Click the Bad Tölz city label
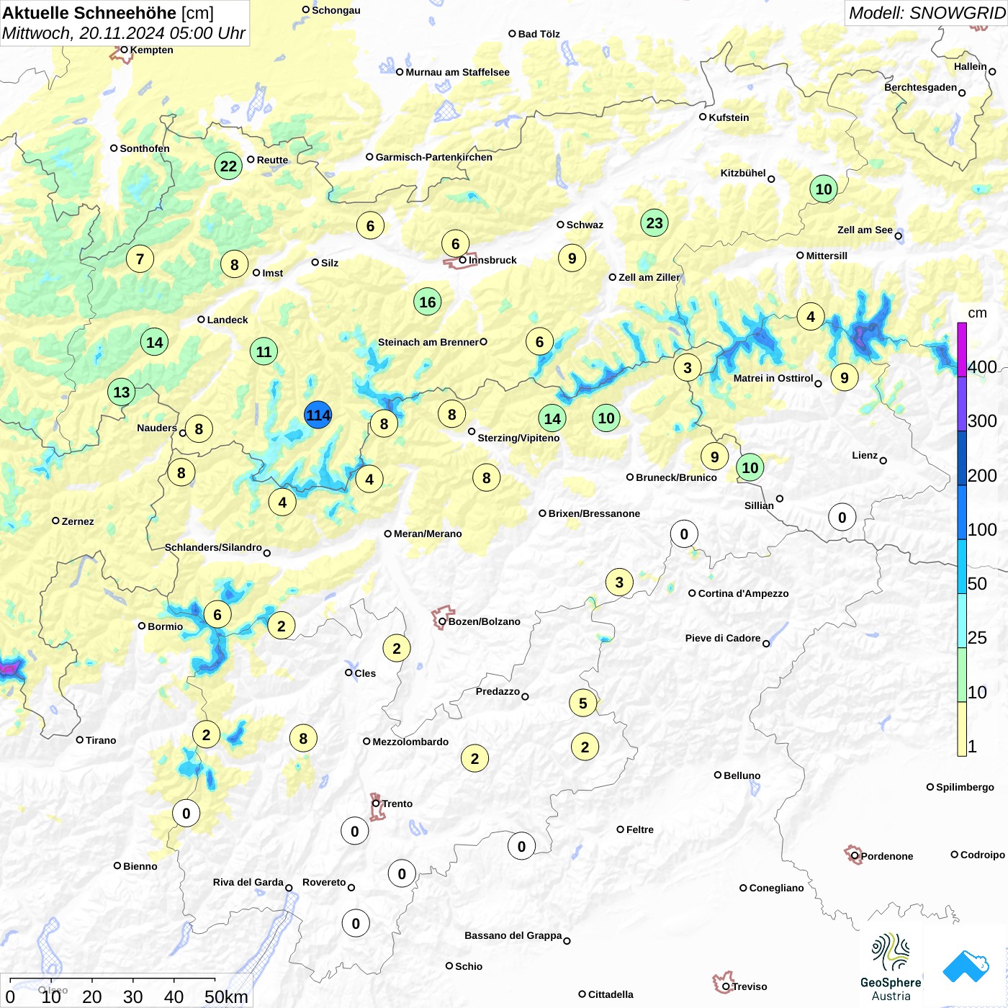The height and width of the screenshot is (1008, 1008). tap(539, 34)
